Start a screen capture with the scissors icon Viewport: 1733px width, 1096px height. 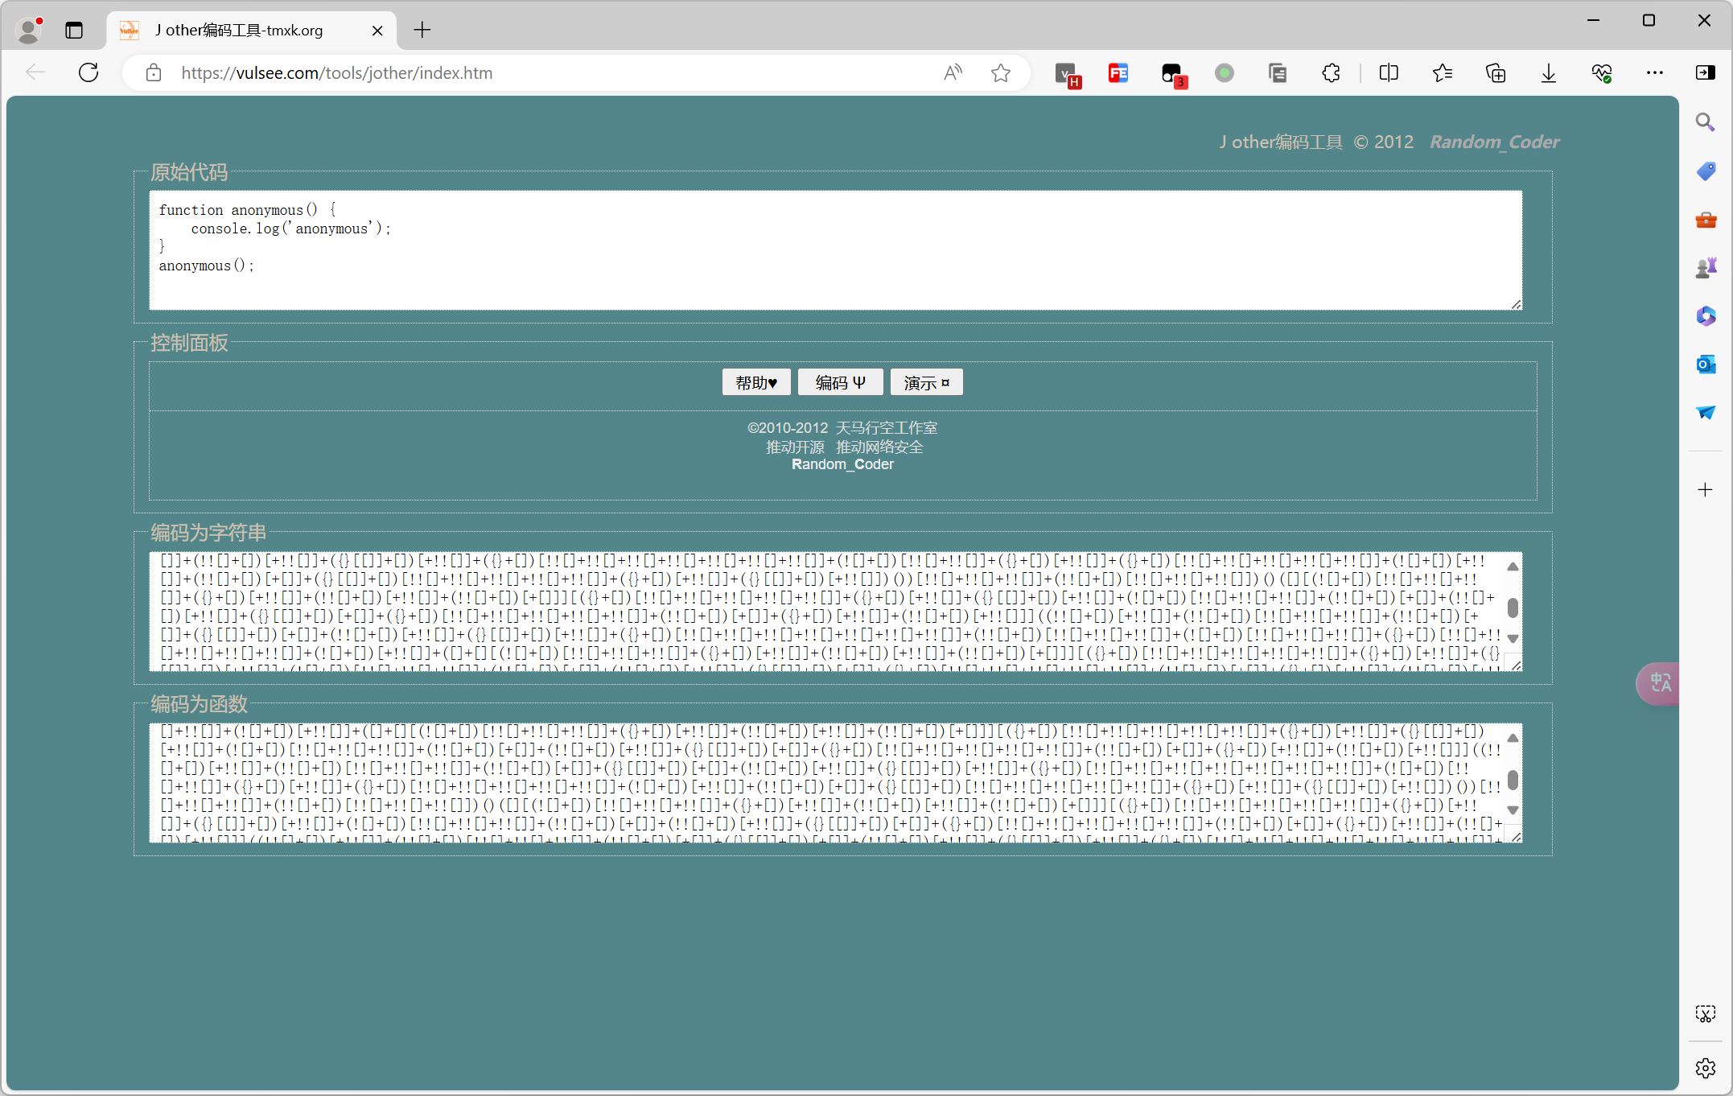click(x=1706, y=1014)
